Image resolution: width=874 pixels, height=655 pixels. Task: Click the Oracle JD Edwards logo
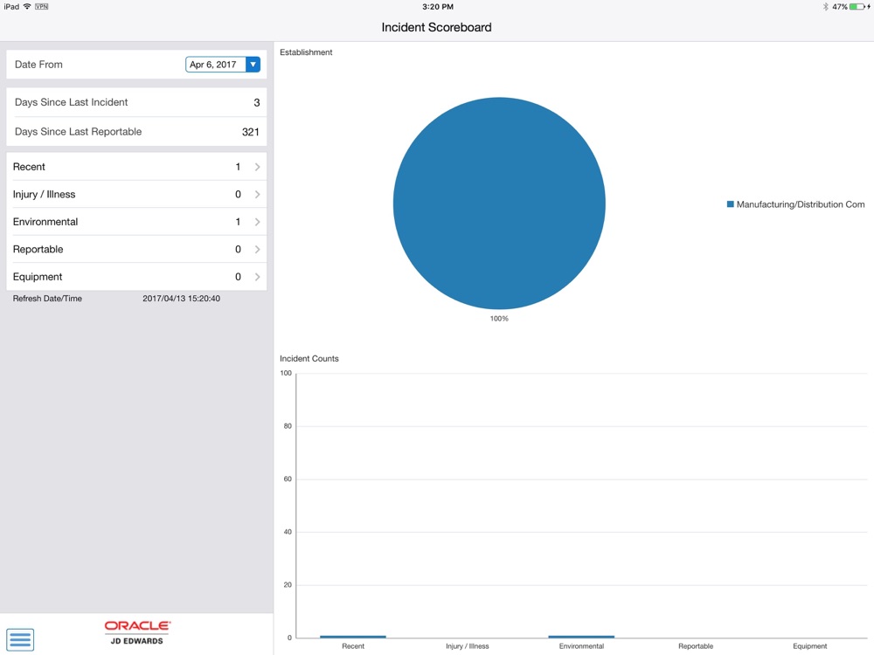(x=137, y=632)
